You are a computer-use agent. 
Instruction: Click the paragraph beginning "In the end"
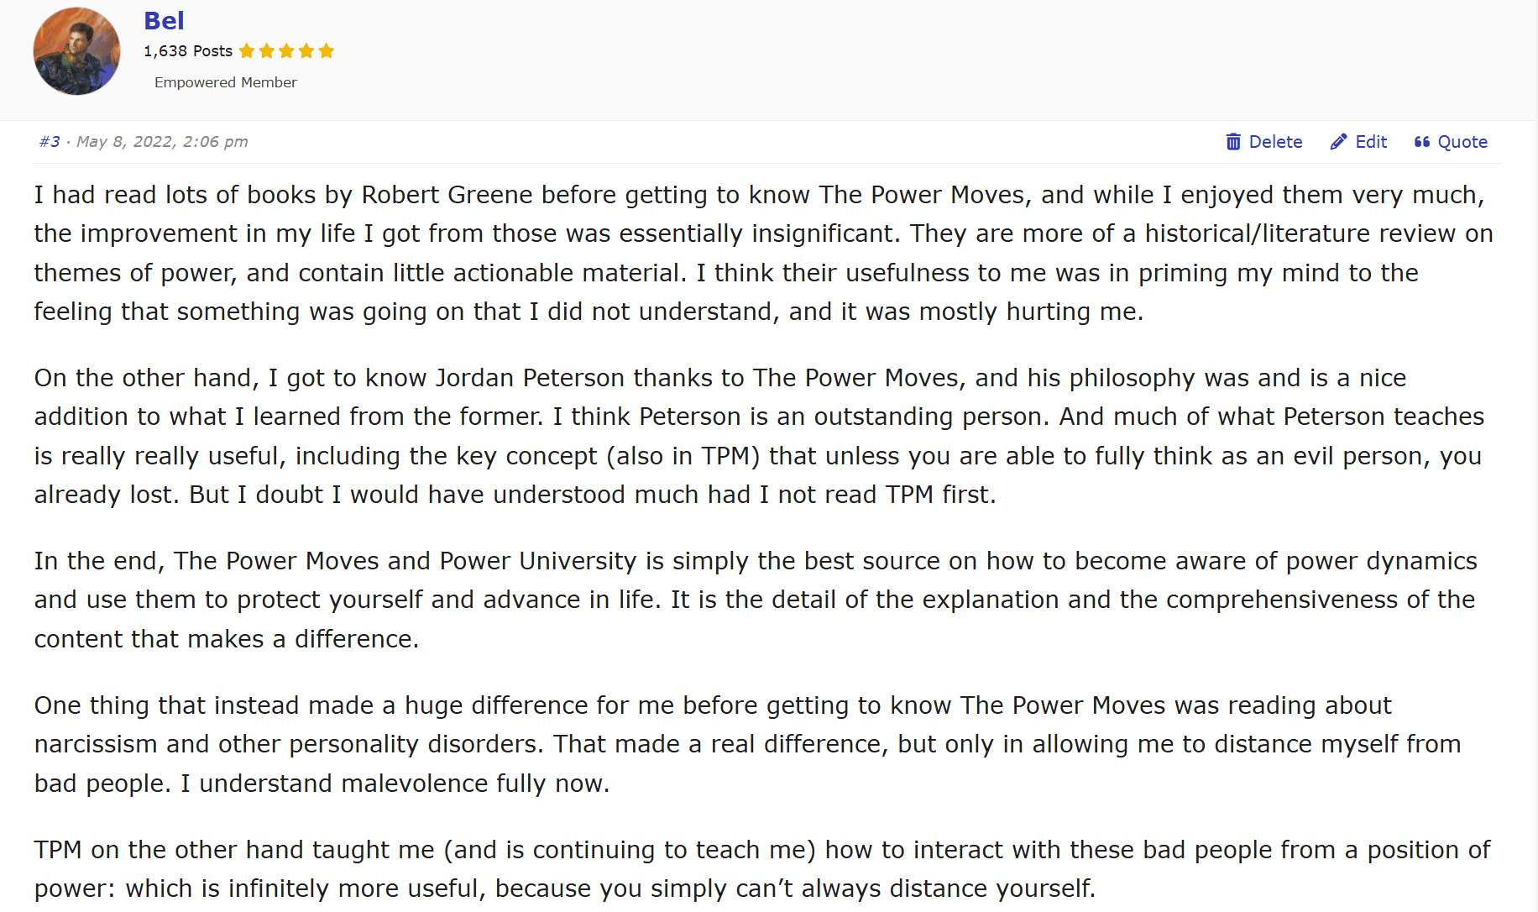pos(756,600)
